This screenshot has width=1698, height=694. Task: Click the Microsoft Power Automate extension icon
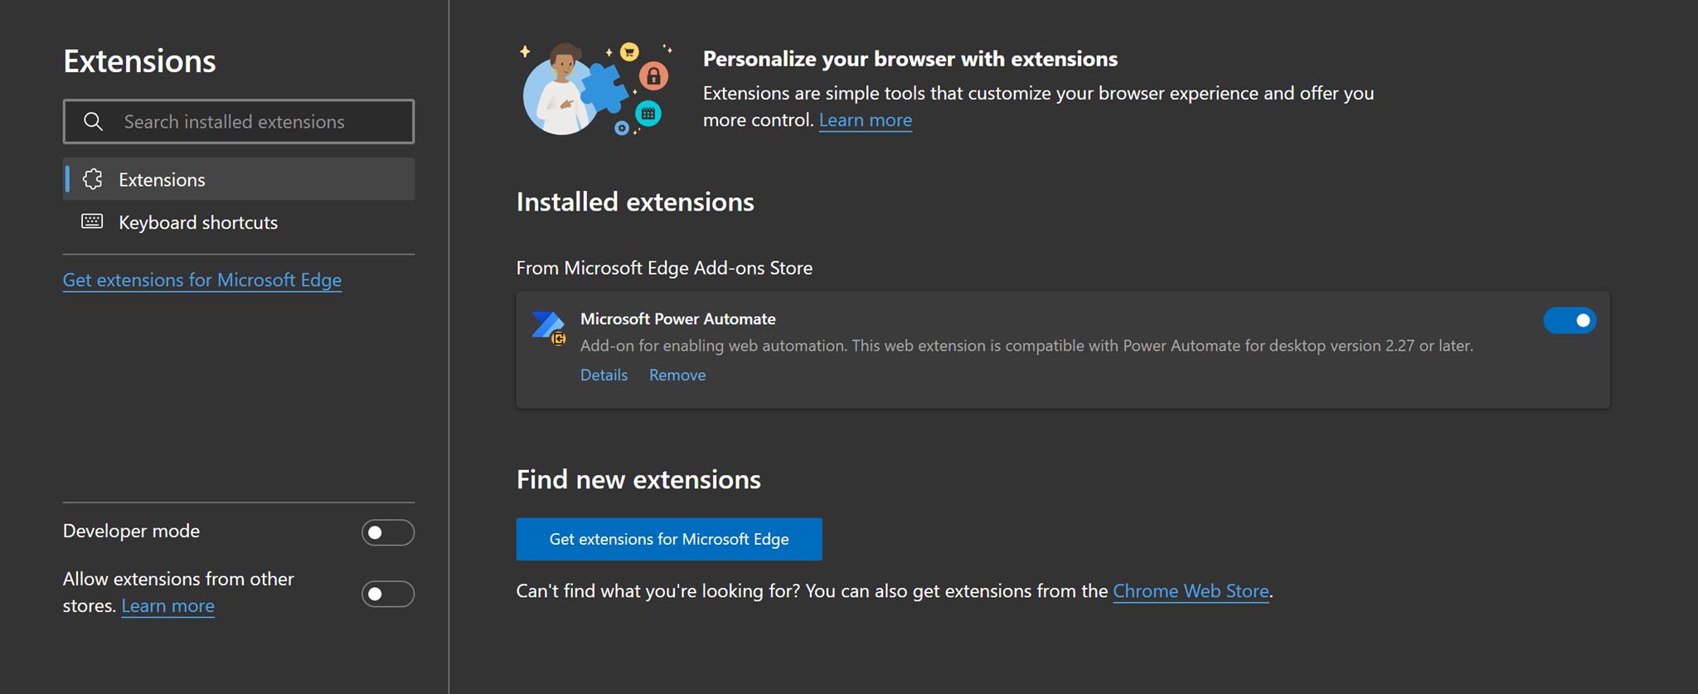pyautogui.click(x=549, y=328)
